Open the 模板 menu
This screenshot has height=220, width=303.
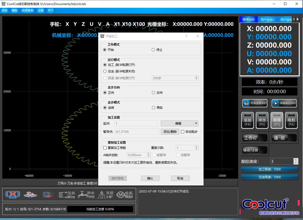pos(15,10)
